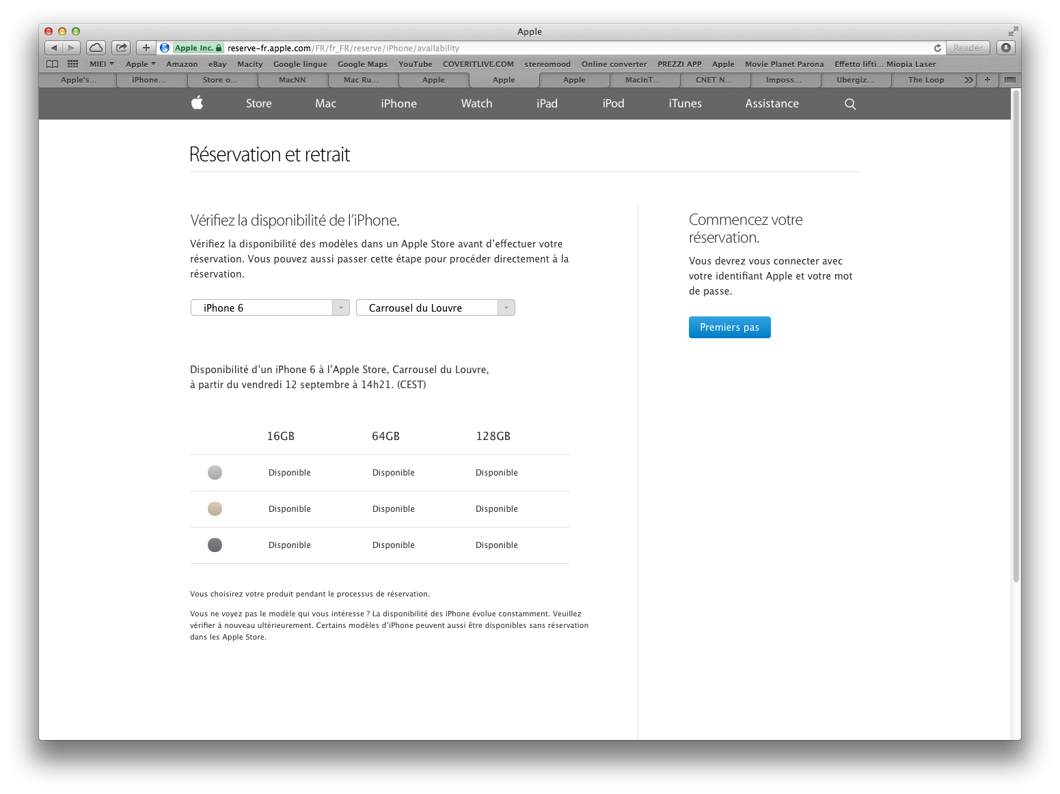Show hidden tabs with the double-chevron icon

968,80
